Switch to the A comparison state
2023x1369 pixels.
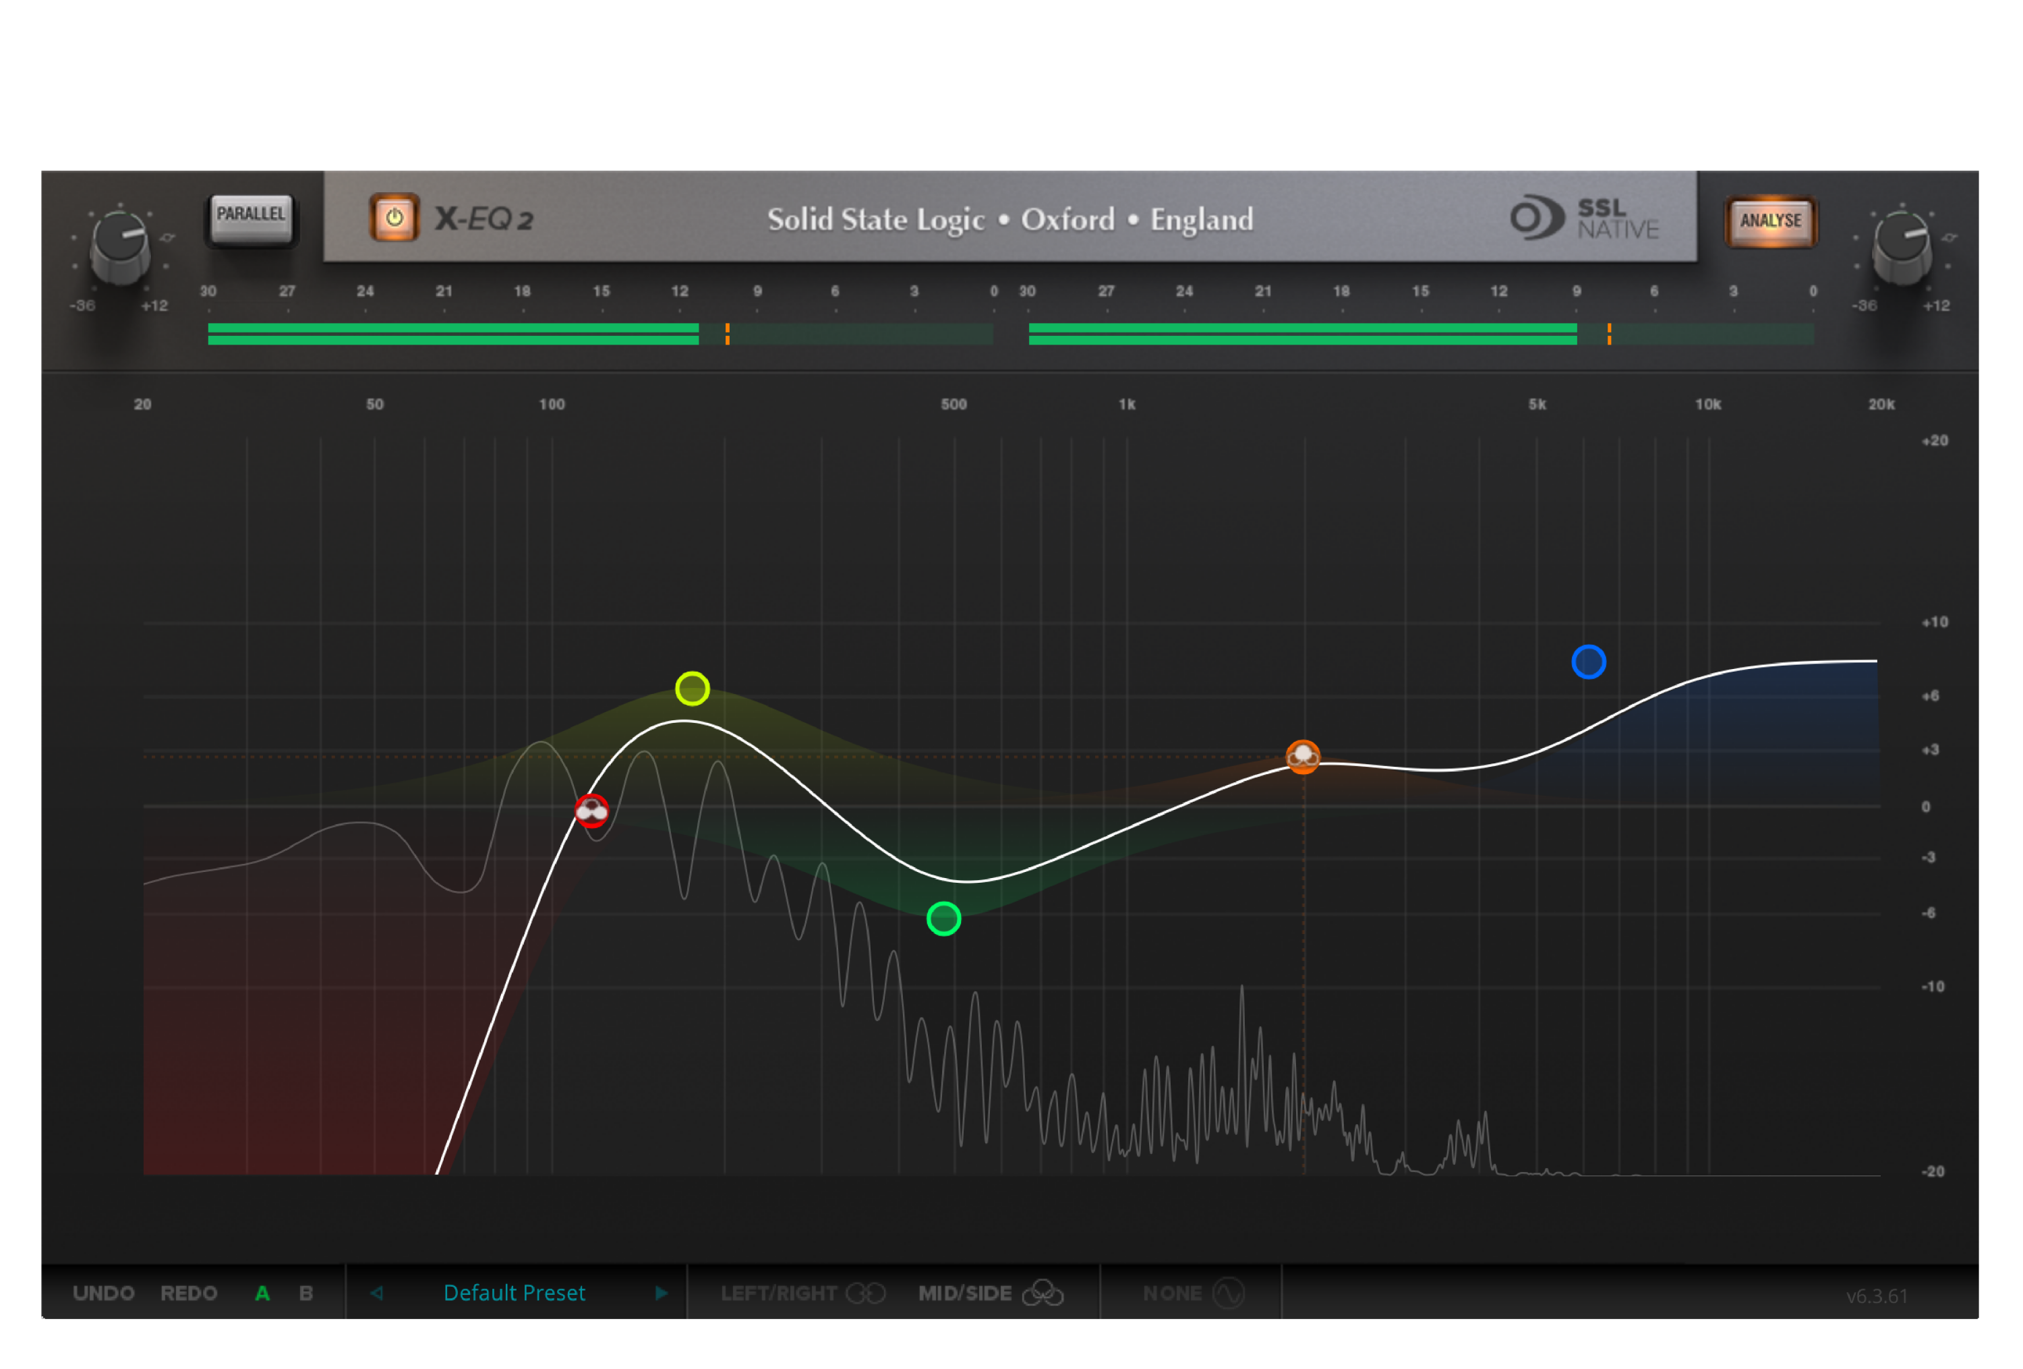(x=262, y=1293)
